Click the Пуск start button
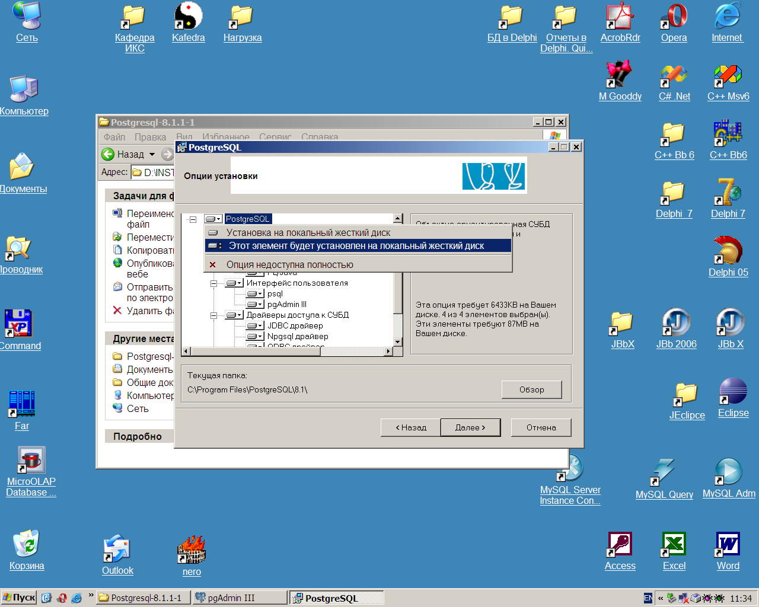 pos(19,598)
